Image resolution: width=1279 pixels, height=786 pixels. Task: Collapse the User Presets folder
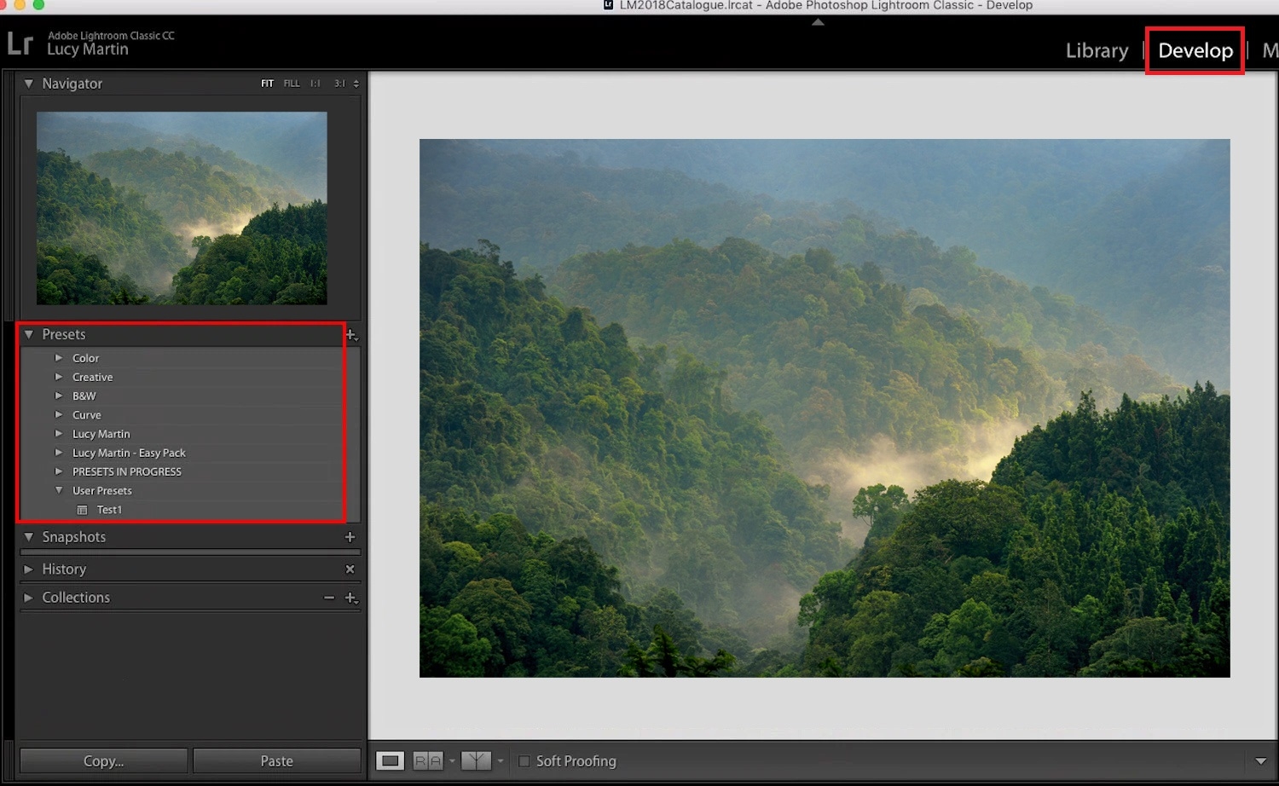pos(59,490)
